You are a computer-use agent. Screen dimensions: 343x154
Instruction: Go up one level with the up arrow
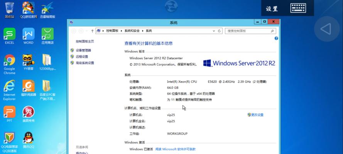92,31
